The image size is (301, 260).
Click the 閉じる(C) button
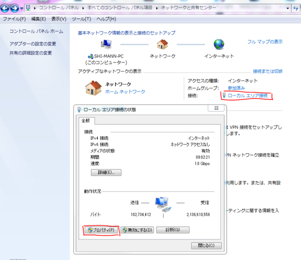pyautogui.click(x=206, y=245)
